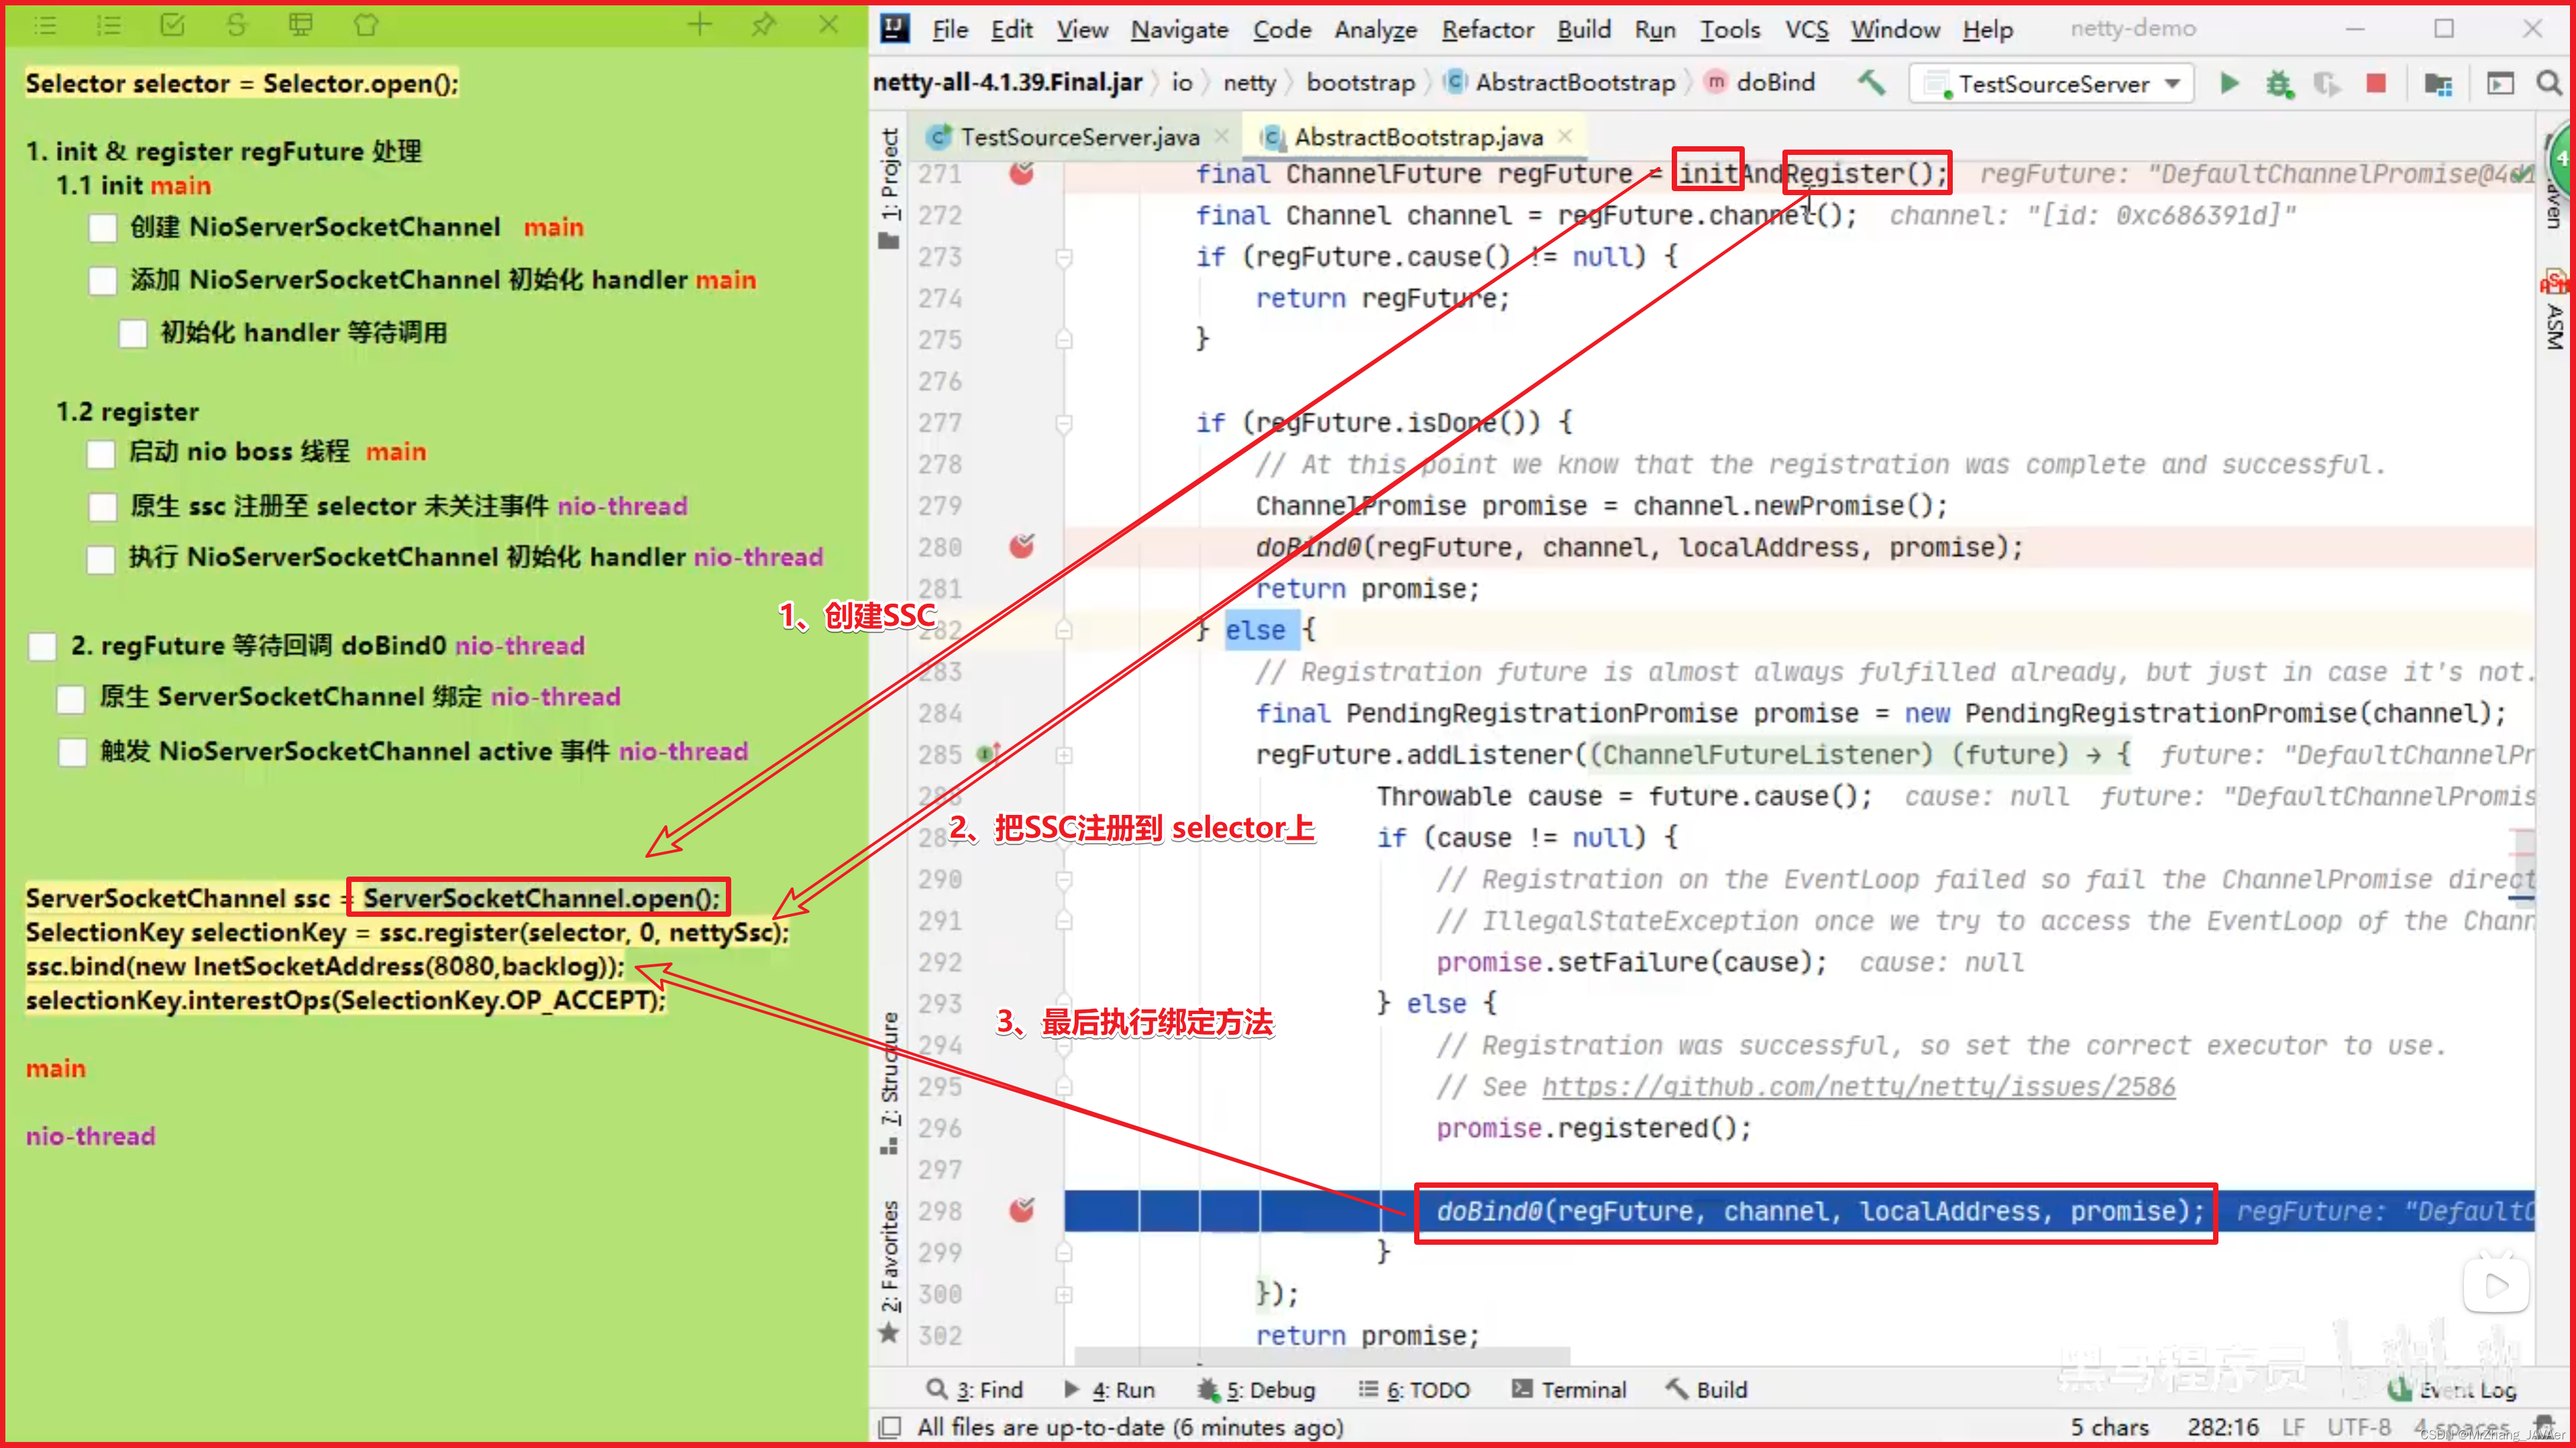This screenshot has width=2576, height=1448.
Task: Check 原生 ServerSocketChannel 绑定 checkbox
Action: pos(70,699)
